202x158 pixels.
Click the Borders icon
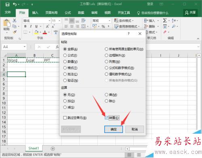click(25, 32)
